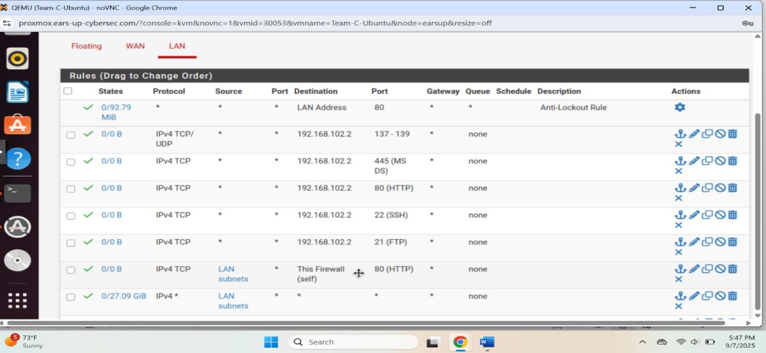Click the X icon on the This Firewall rule
This screenshot has width=766, height=353.
coord(679,279)
